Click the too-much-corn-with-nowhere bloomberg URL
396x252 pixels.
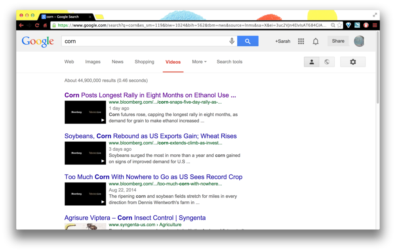(x=166, y=184)
